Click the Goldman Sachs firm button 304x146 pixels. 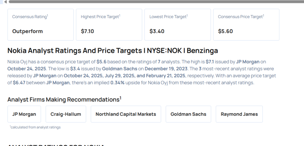click(x=188, y=114)
